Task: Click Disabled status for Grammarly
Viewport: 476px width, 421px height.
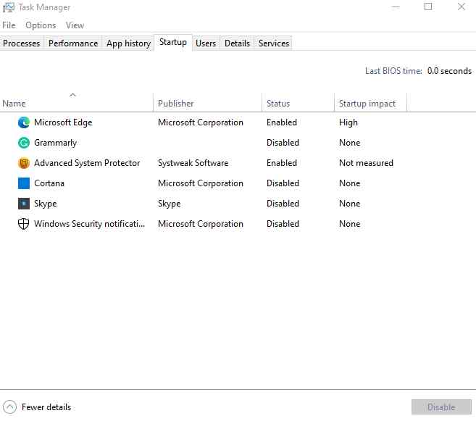Action: coord(283,143)
